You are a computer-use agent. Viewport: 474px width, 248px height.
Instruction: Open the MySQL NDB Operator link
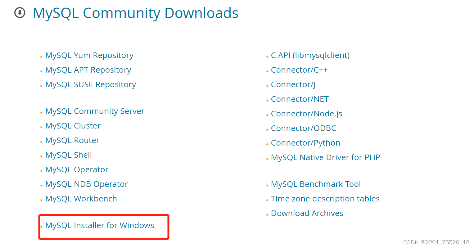(87, 184)
